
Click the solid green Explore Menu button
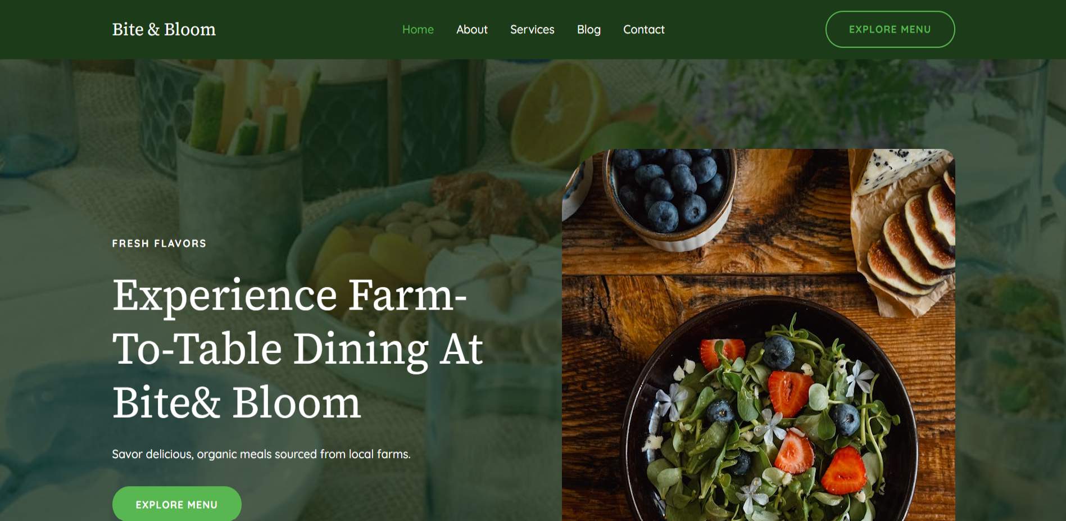(x=176, y=504)
